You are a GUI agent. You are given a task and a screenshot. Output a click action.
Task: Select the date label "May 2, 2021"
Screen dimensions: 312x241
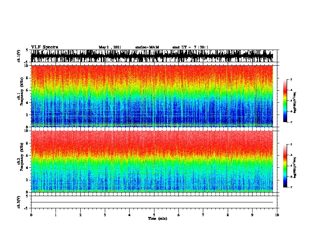(110, 47)
